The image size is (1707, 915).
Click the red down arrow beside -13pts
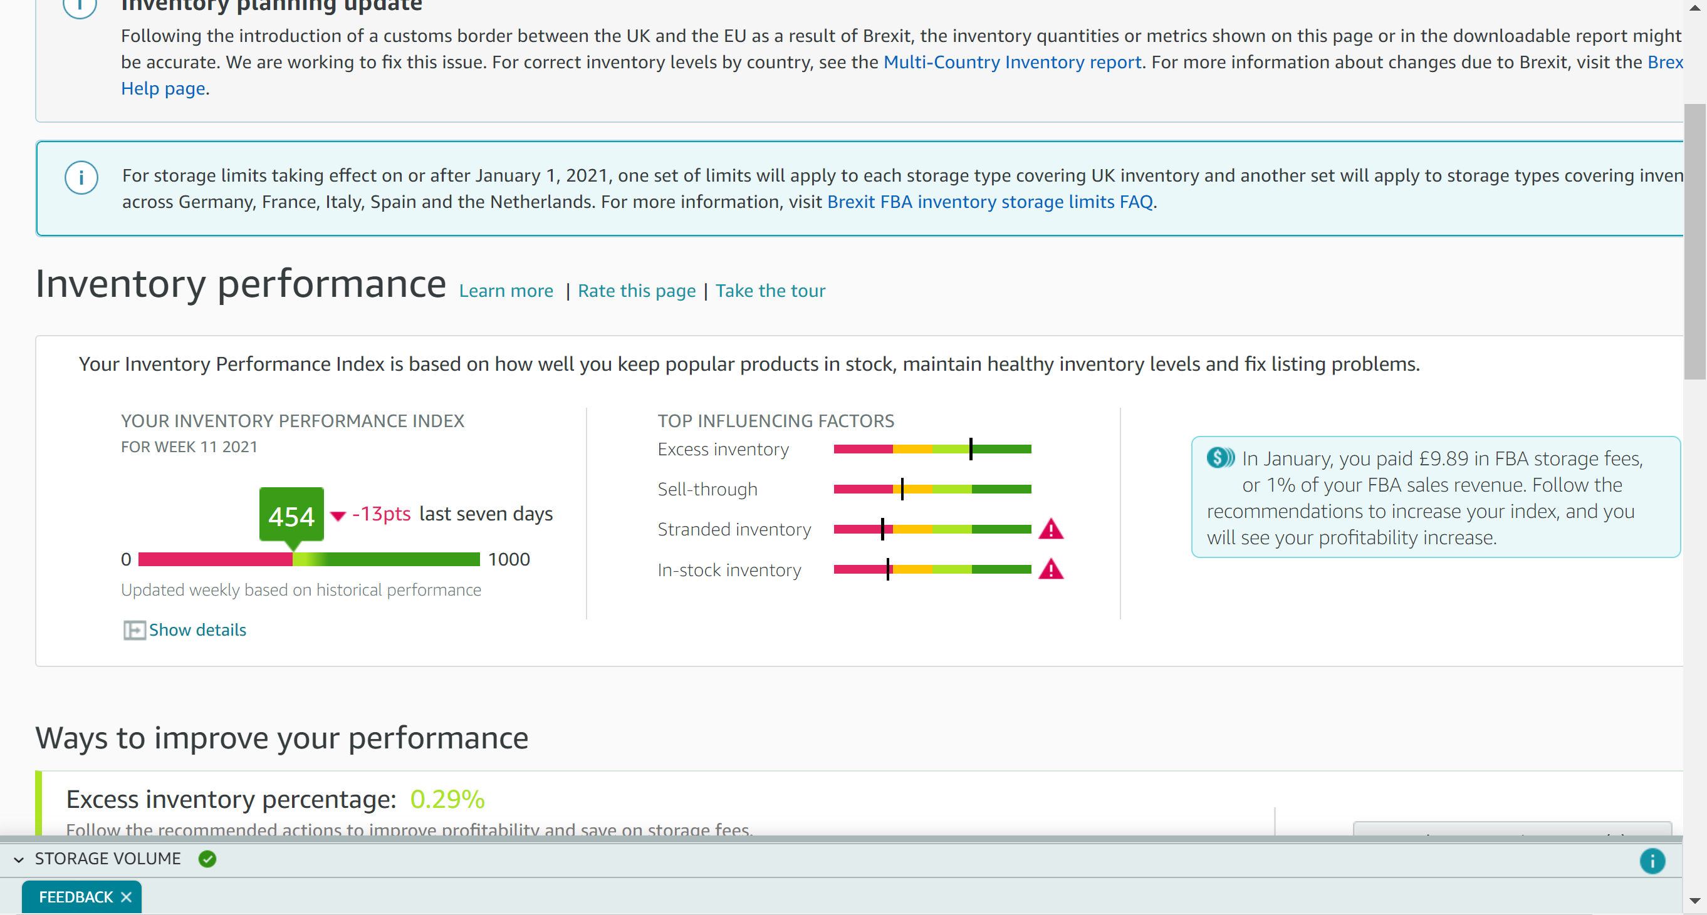coord(338,515)
